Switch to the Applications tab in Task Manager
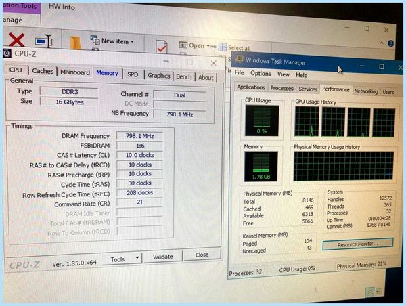Screen dimensions: 406x306 click(x=251, y=87)
